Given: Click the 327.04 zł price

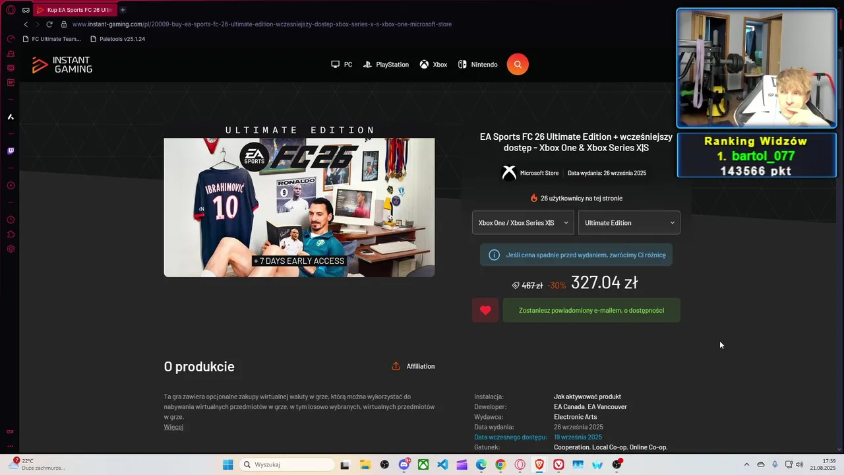Looking at the screenshot, I should (604, 282).
